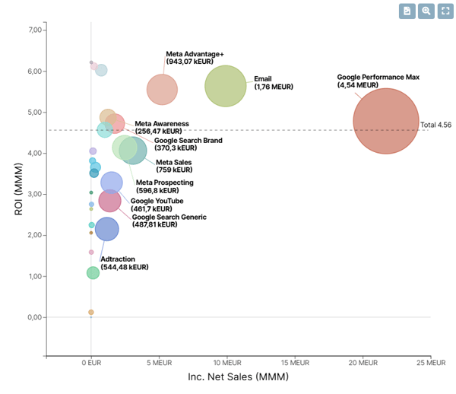
Task: Click the '20 MEUR' x-axis tick label
Action: pos(363,363)
